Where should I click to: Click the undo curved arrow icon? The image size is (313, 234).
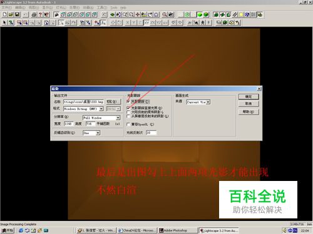pyautogui.click(x=237, y=22)
